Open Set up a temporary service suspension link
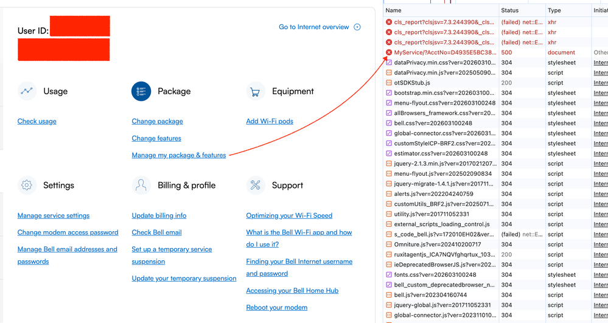The image size is (608, 323). [172, 255]
